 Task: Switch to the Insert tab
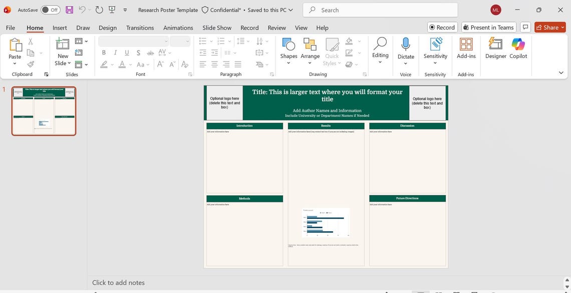coord(60,27)
